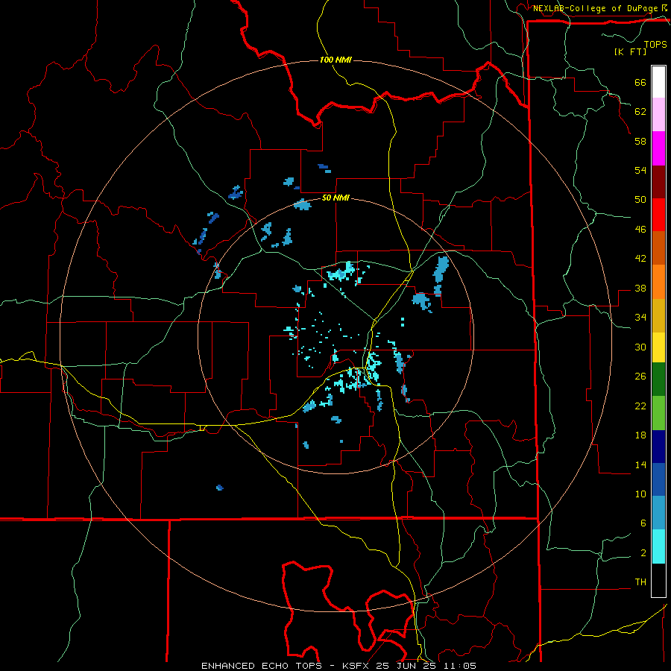Screen dimensions: 671x671
Task: Click the black TH threshold swatch
Action: pyautogui.click(x=658, y=580)
